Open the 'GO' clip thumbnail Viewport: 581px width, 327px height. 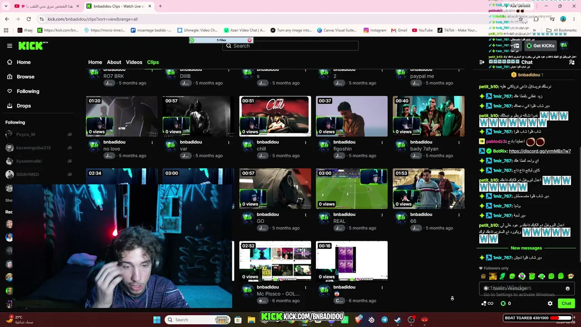275,189
